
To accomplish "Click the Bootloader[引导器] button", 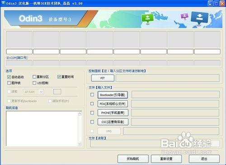I will click(113, 95).
